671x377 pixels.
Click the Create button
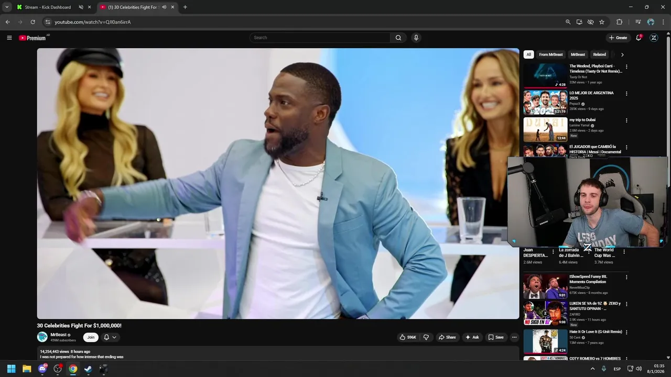618,38
